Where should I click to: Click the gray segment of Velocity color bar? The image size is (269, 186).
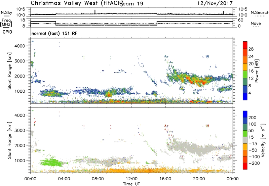[x=245, y=140]
